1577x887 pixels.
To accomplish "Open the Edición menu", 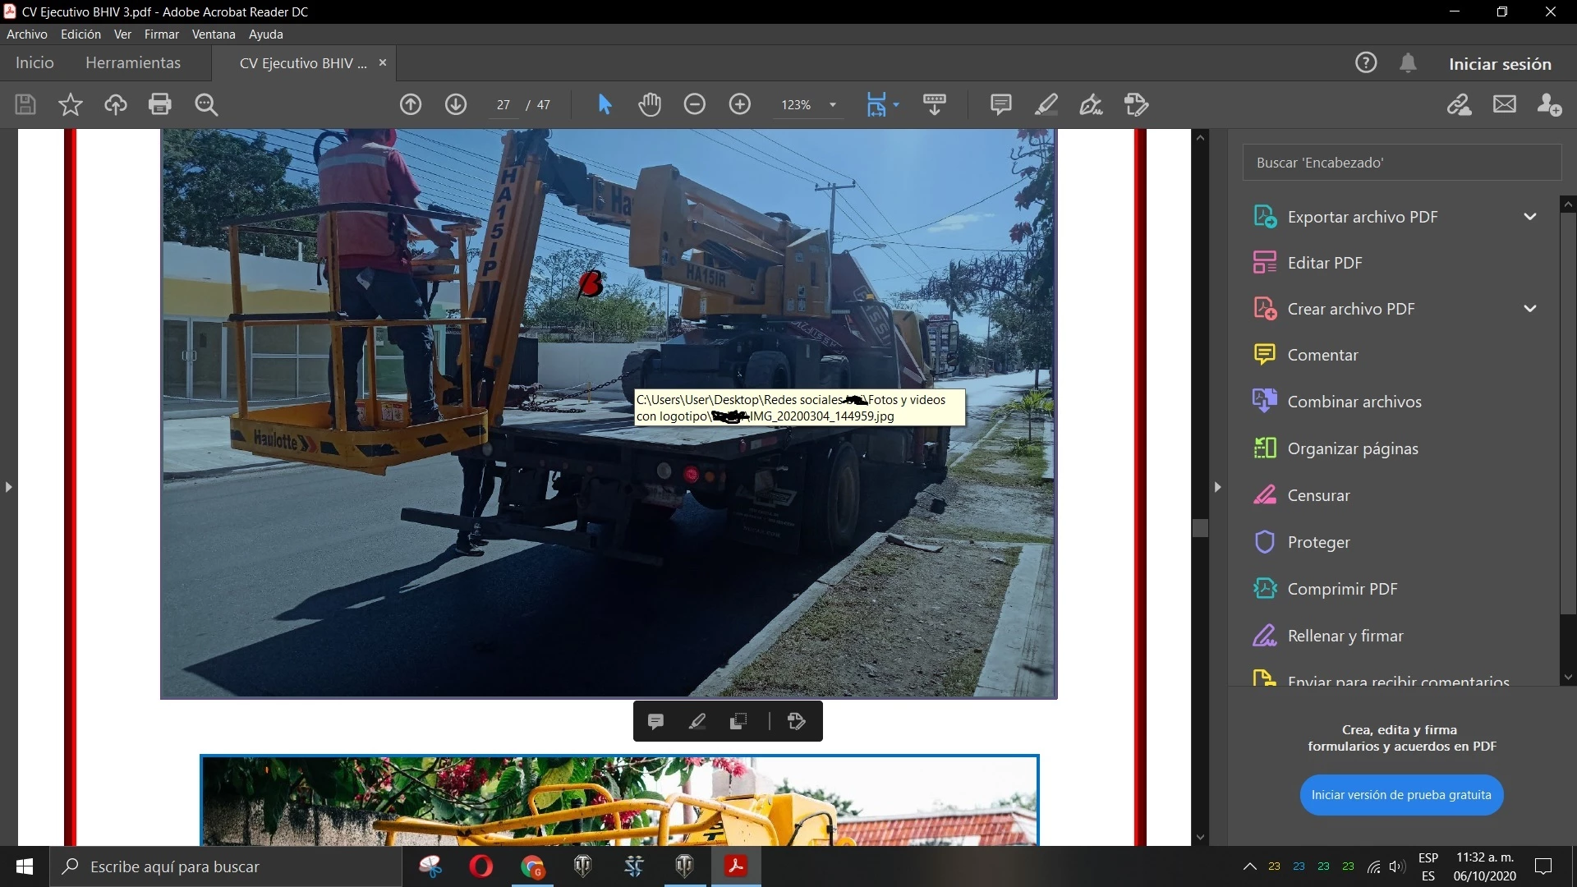I will [x=80, y=34].
